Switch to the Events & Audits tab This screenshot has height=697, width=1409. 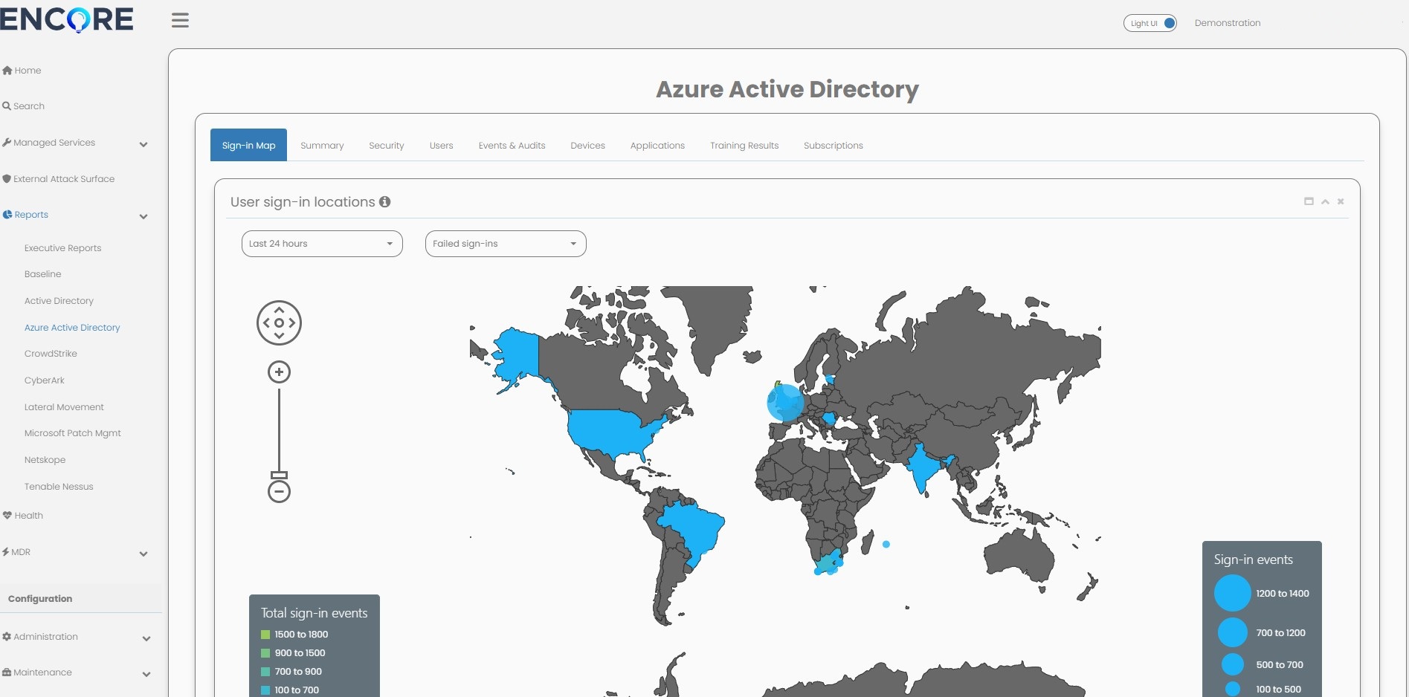coord(512,146)
